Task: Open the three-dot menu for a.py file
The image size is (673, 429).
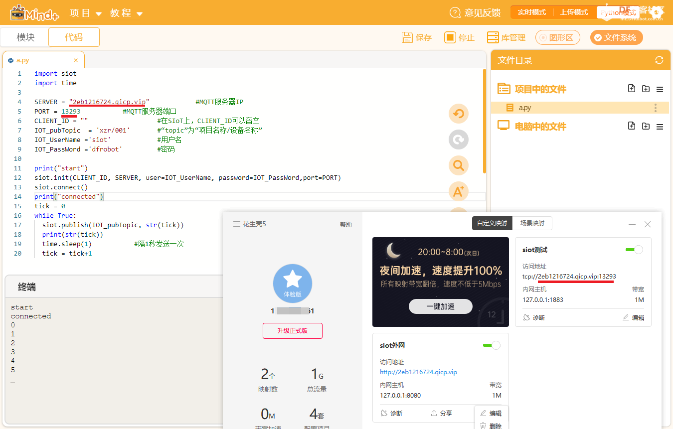Action: click(x=655, y=108)
